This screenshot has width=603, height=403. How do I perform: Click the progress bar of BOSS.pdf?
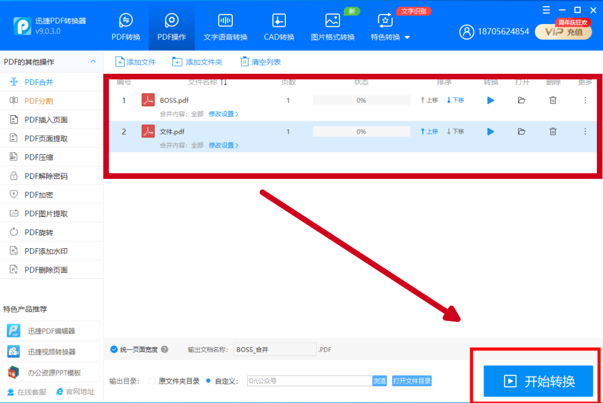pyautogui.click(x=361, y=101)
